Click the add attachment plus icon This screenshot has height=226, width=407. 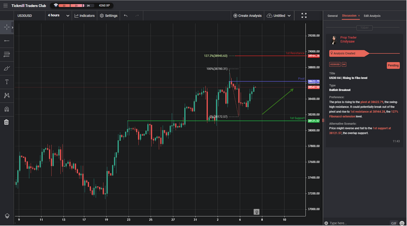[326, 223]
